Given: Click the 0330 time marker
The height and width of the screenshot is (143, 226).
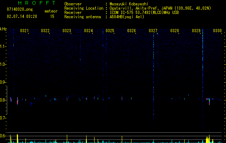Looking at the screenshot, I should [x=217, y=30].
